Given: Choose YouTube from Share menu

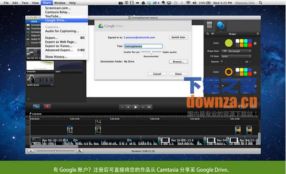Looking at the screenshot, I should point(64,16).
